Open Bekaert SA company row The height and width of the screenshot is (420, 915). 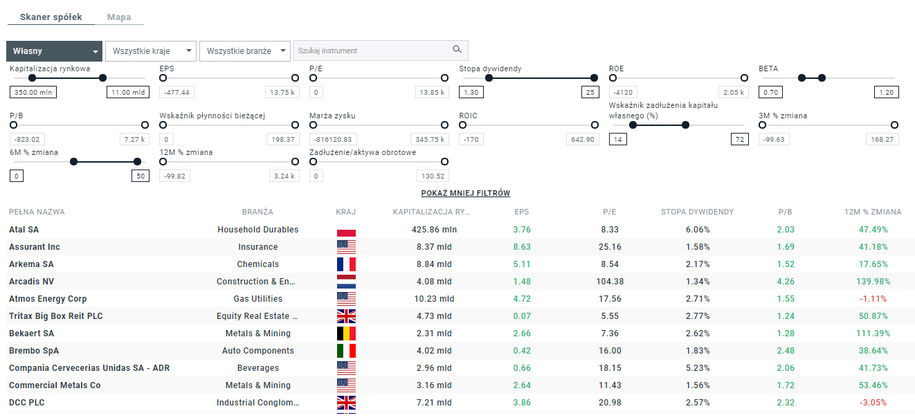(460, 334)
